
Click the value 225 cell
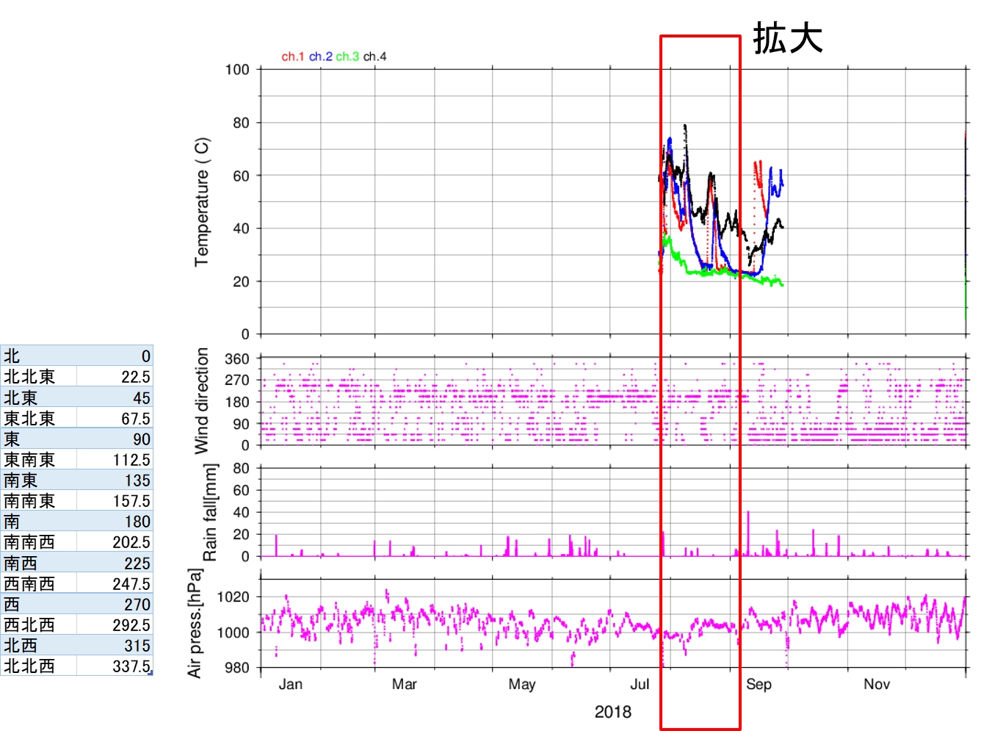point(115,563)
